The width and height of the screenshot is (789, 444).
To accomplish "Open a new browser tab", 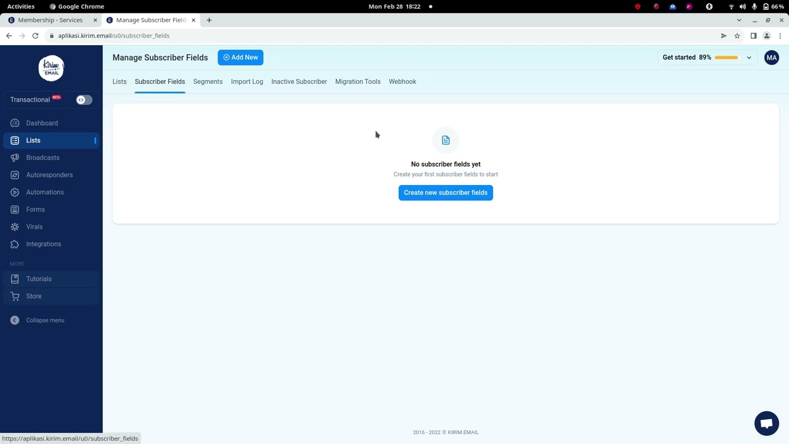I will 209,20.
